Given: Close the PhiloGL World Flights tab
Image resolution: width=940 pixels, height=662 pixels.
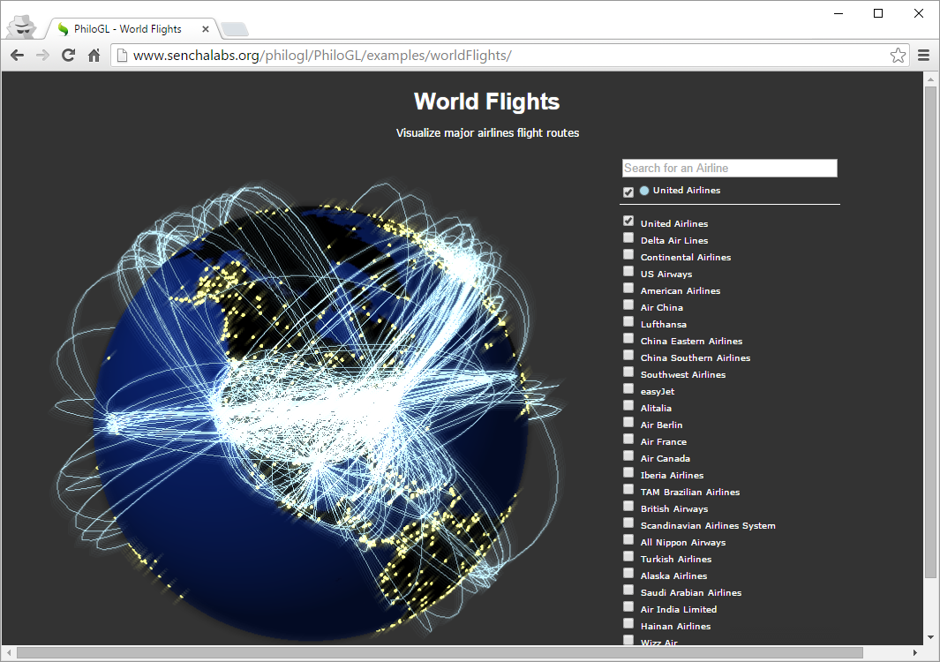Looking at the screenshot, I should [206, 29].
